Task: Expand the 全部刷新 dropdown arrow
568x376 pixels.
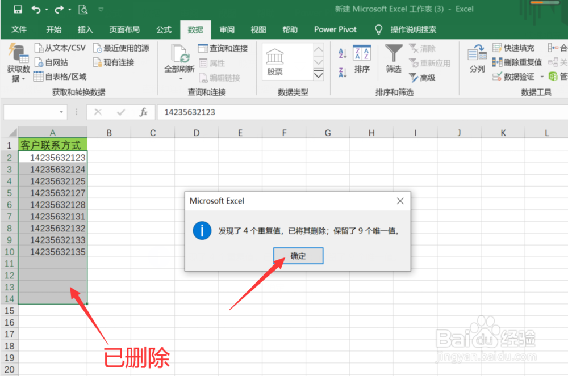Action: pos(181,79)
